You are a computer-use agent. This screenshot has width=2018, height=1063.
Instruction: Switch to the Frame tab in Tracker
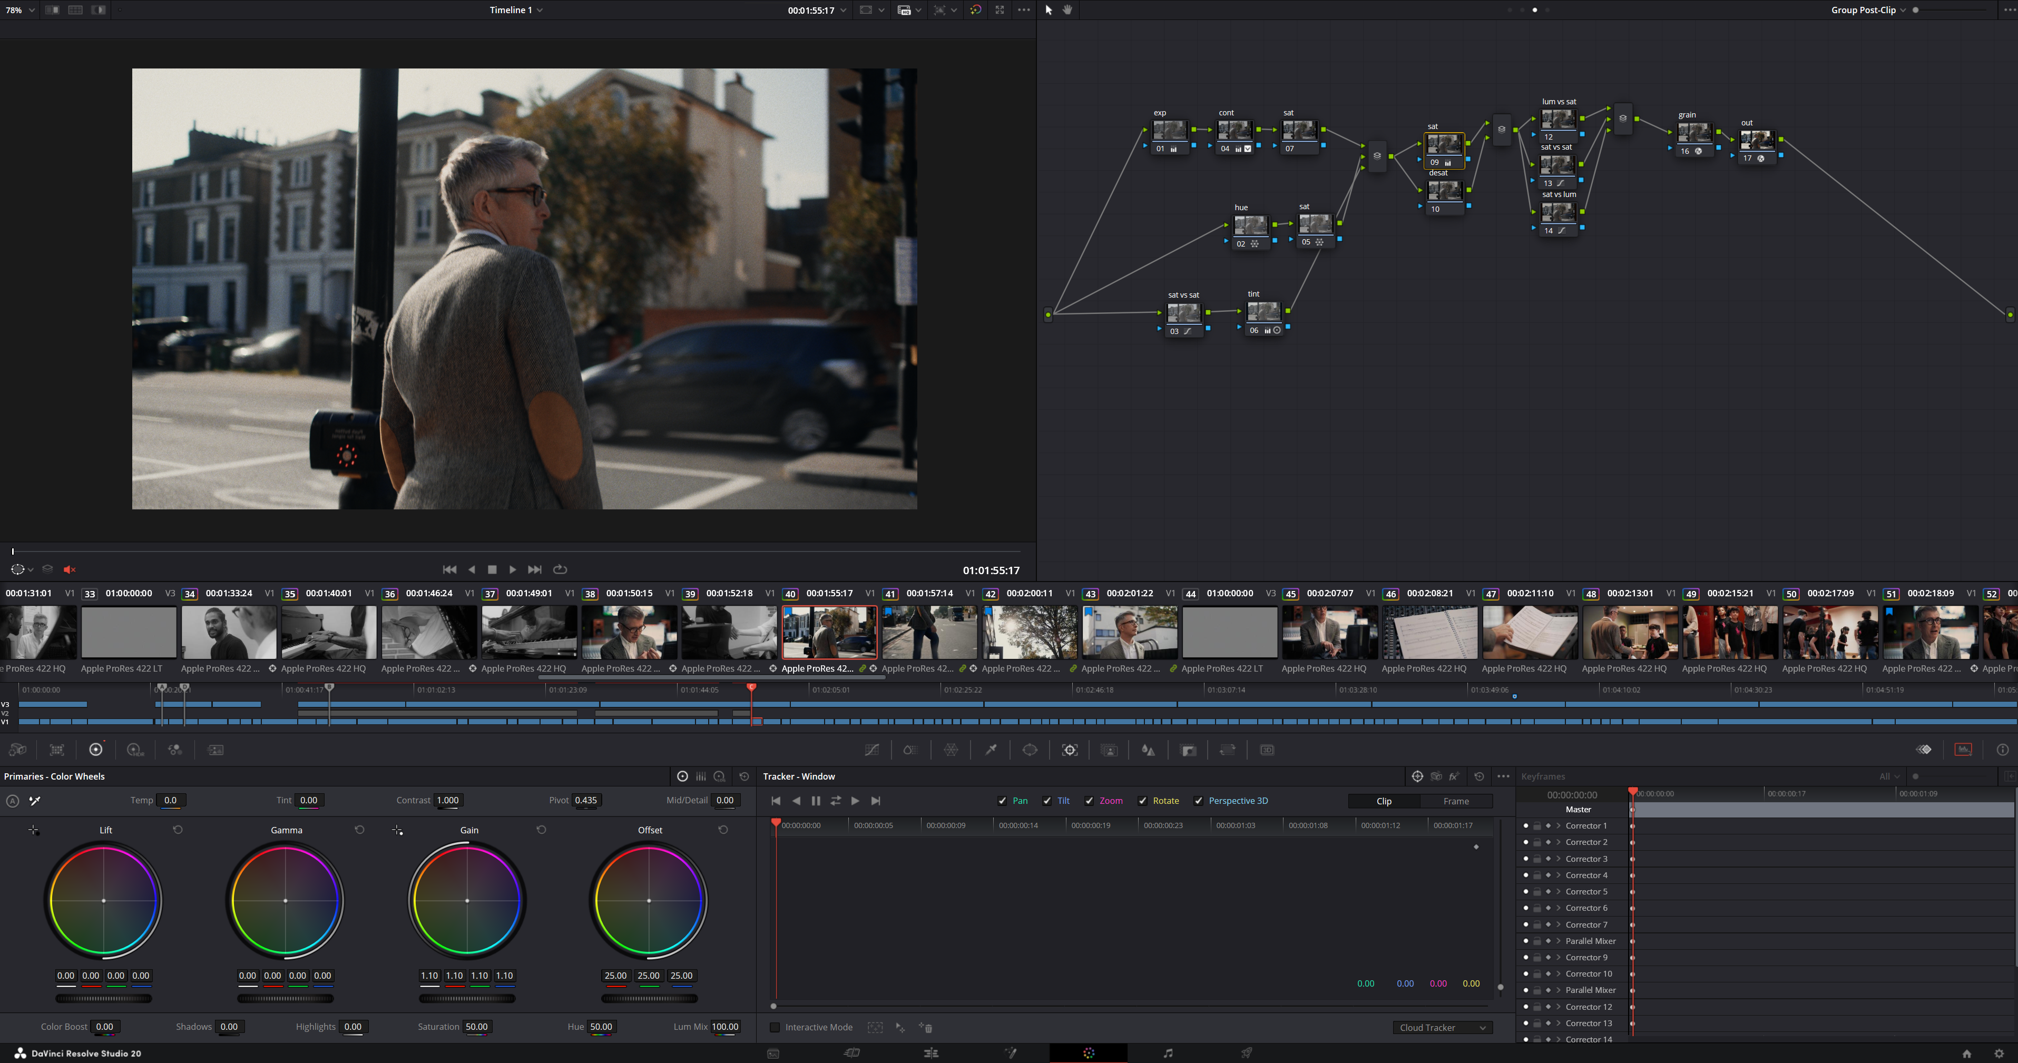[1456, 801]
